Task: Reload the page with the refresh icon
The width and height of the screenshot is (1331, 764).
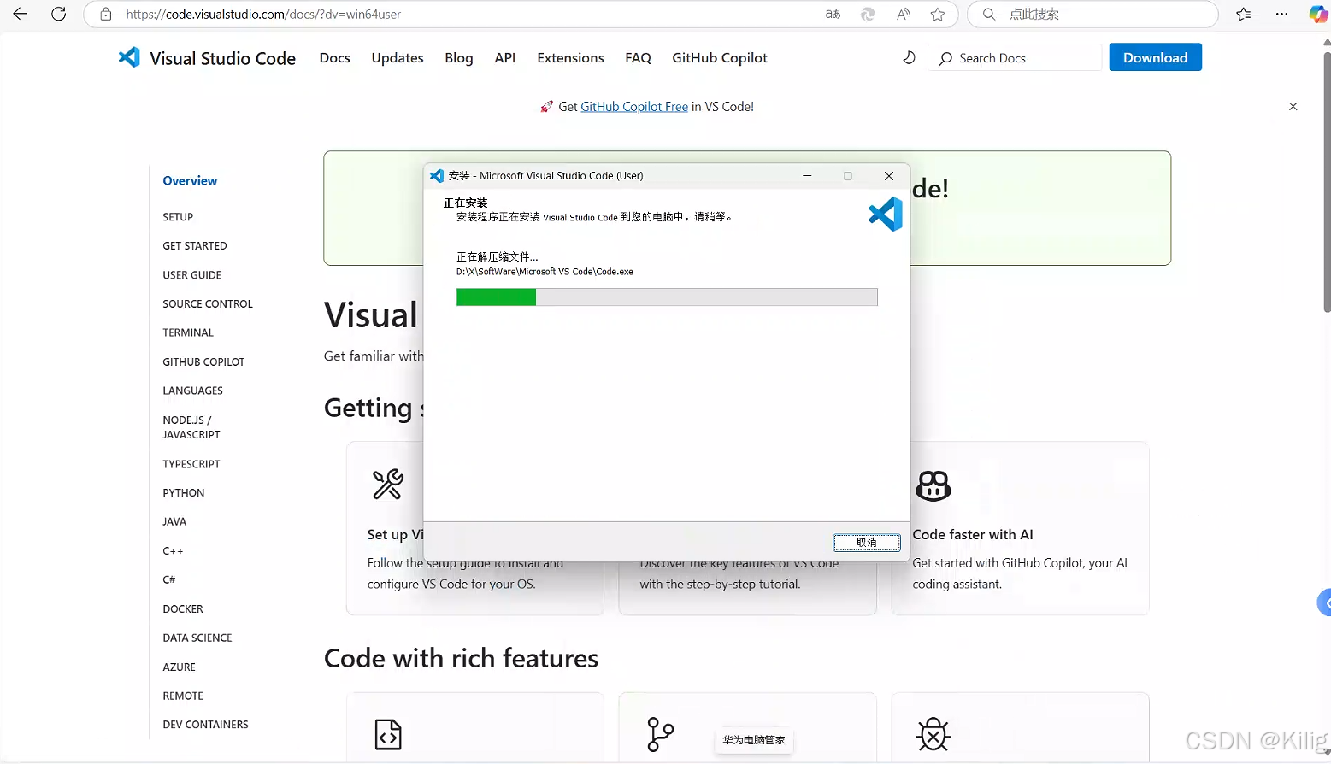Action: 59,14
